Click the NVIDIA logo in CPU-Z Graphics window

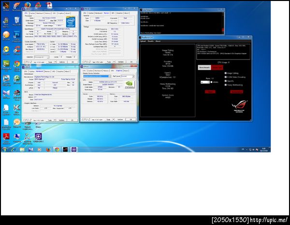pyautogui.click(x=130, y=84)
